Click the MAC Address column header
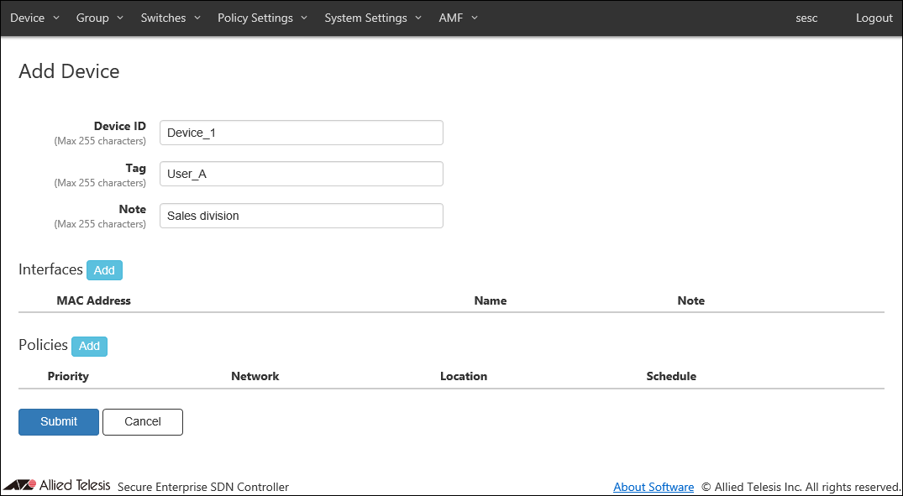Screen dimensions: 903x496 [93, 300]
